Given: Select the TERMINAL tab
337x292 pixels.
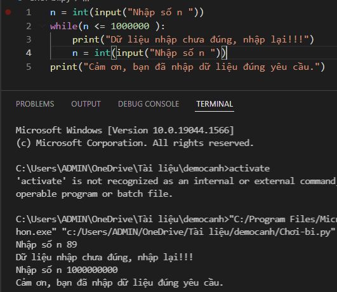Looking at the screenshot, I should point(215,104).
